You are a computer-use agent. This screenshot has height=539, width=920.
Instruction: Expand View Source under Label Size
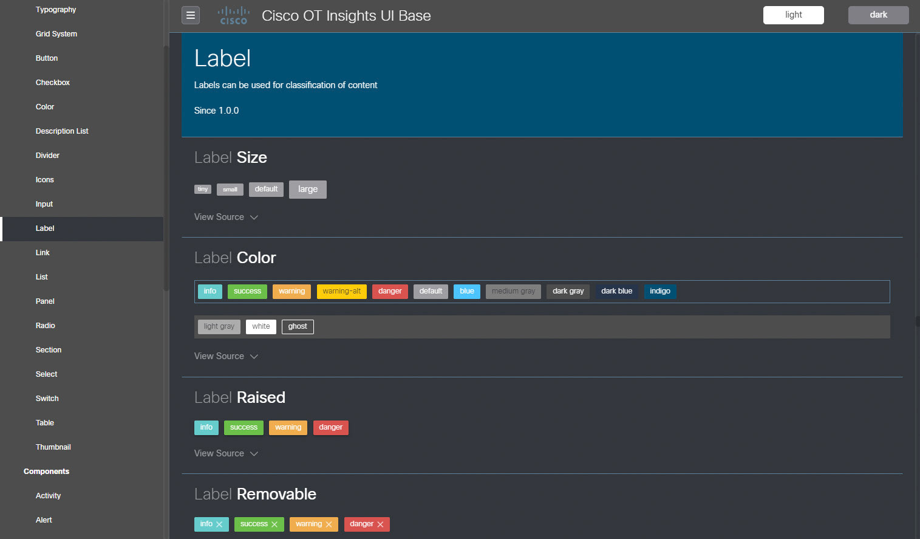click(x=226, y=217)
